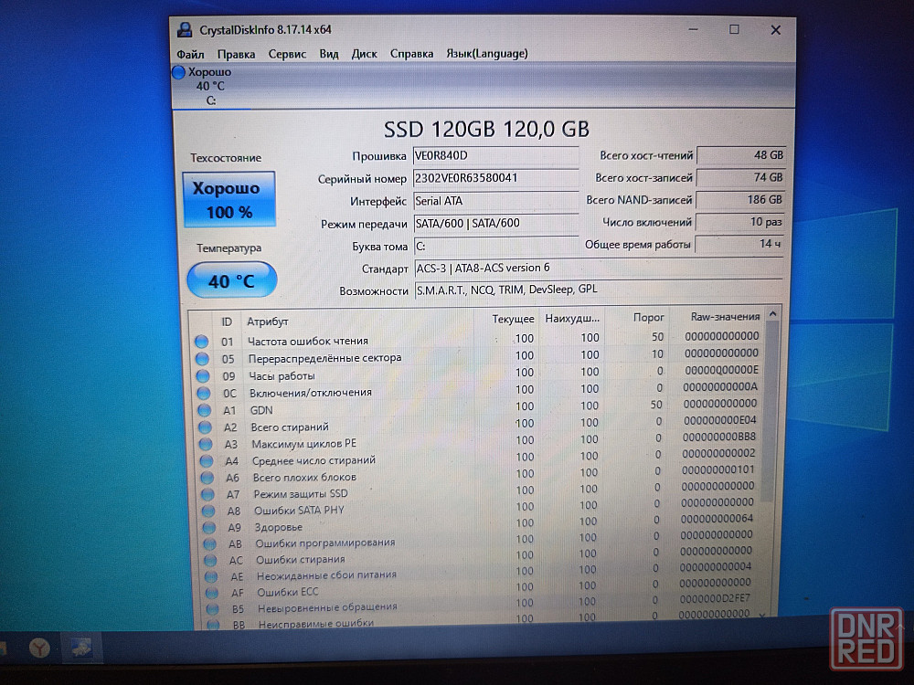Click the status circle beside Включения/отключения
Image resolution: width=914 pixels, height=685 pixels.
coord(204,393)
